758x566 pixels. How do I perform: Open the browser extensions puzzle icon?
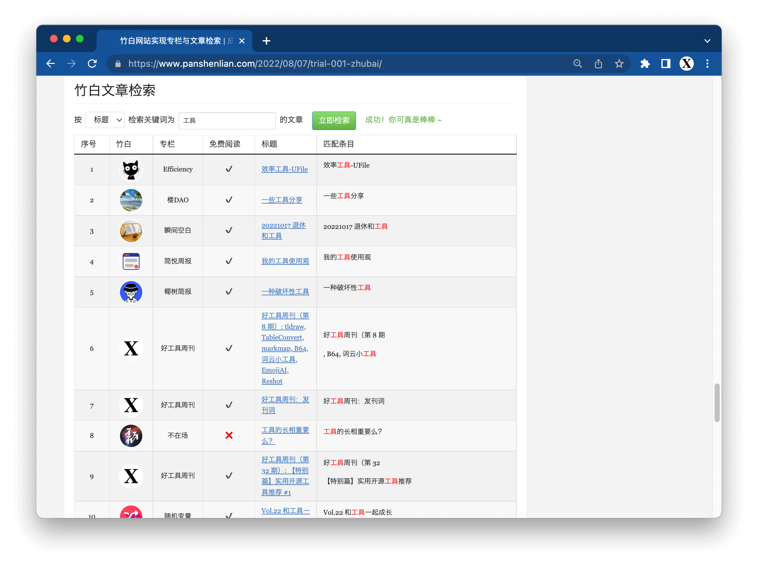pyautogui.click(x=645, y=64)
